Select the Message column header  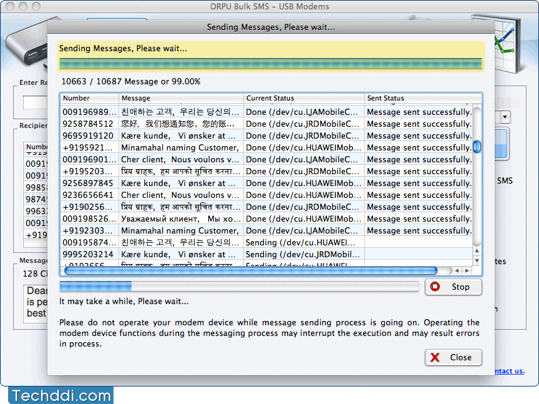click(181, 98)
